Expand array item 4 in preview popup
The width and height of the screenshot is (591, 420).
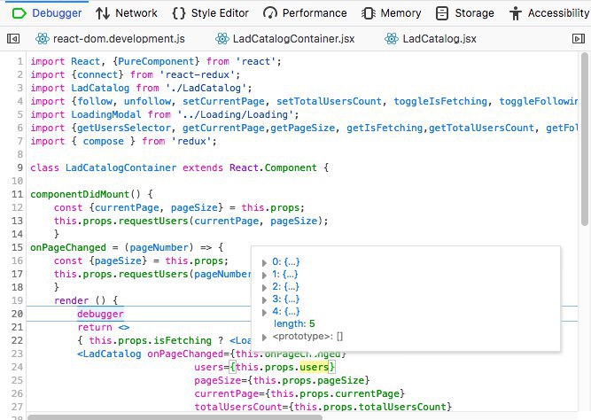(x=265, y=312)
